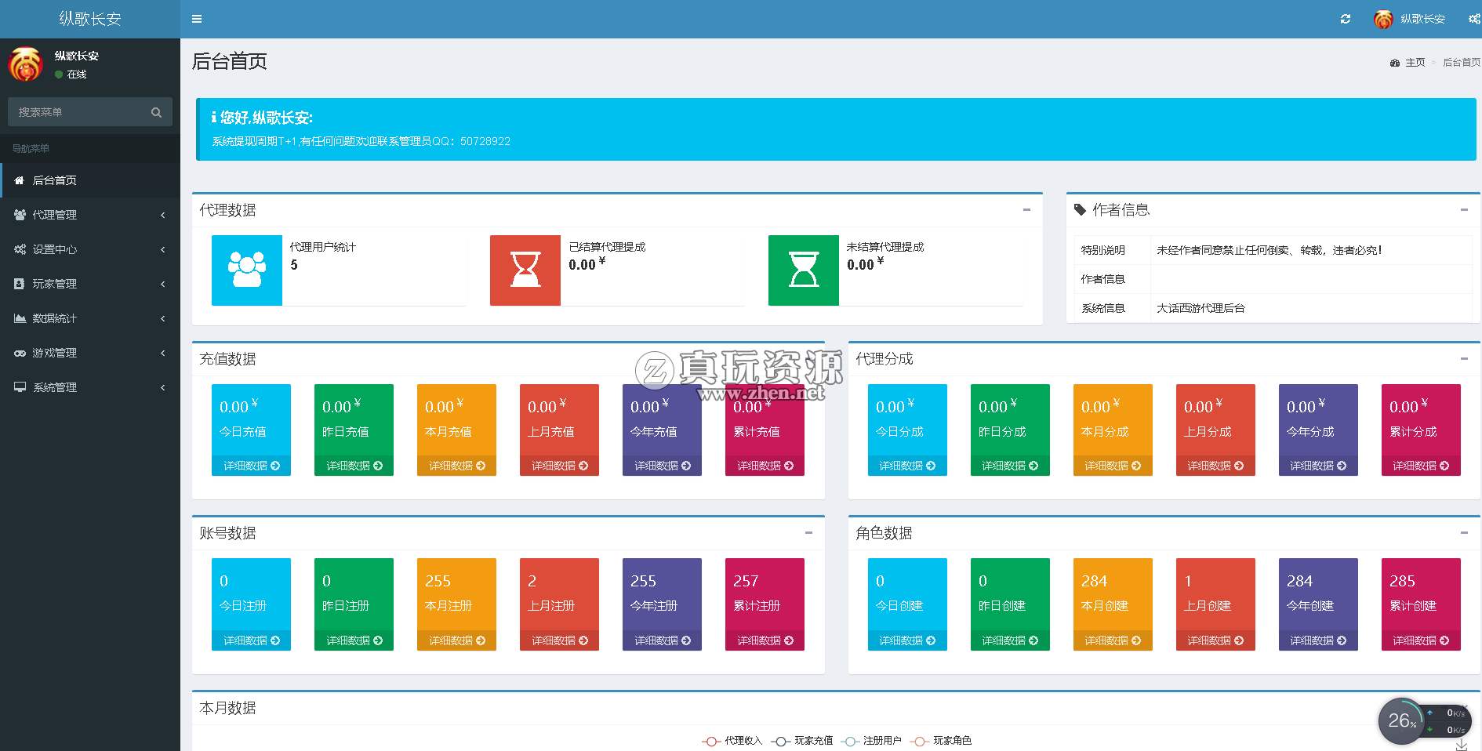Click the 主页 breadcrumb link
This screenshot has width=1482, height=751.
click(x=1415, y=63)
